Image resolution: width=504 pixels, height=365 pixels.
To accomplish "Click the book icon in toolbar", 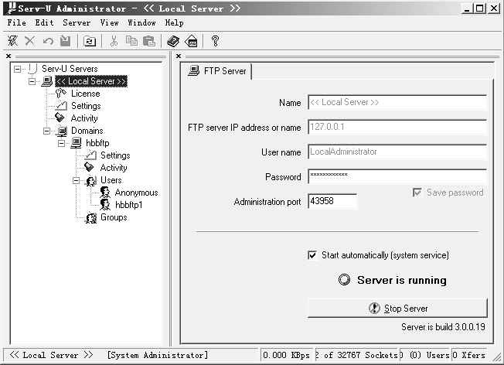I will click(x=173, y=41).
